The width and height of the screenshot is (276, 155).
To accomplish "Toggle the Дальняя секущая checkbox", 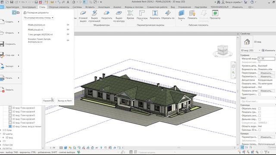I will [x=260, y=119].
